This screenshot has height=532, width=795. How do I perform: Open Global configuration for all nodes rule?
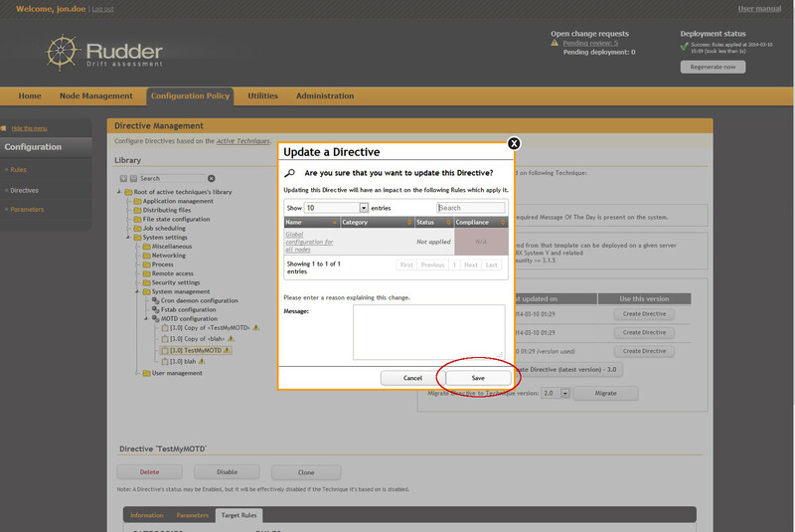click(309, 242)
